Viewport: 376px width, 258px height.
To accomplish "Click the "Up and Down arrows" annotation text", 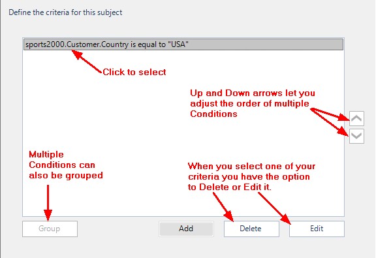I will pyautogui.click(x=253, y=103).
